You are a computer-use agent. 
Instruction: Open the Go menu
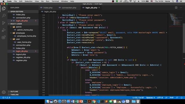pos(42,1)
